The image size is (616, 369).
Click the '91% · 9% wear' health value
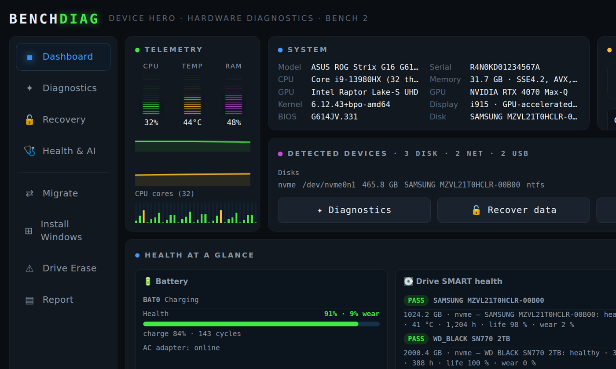coord(352,314)
